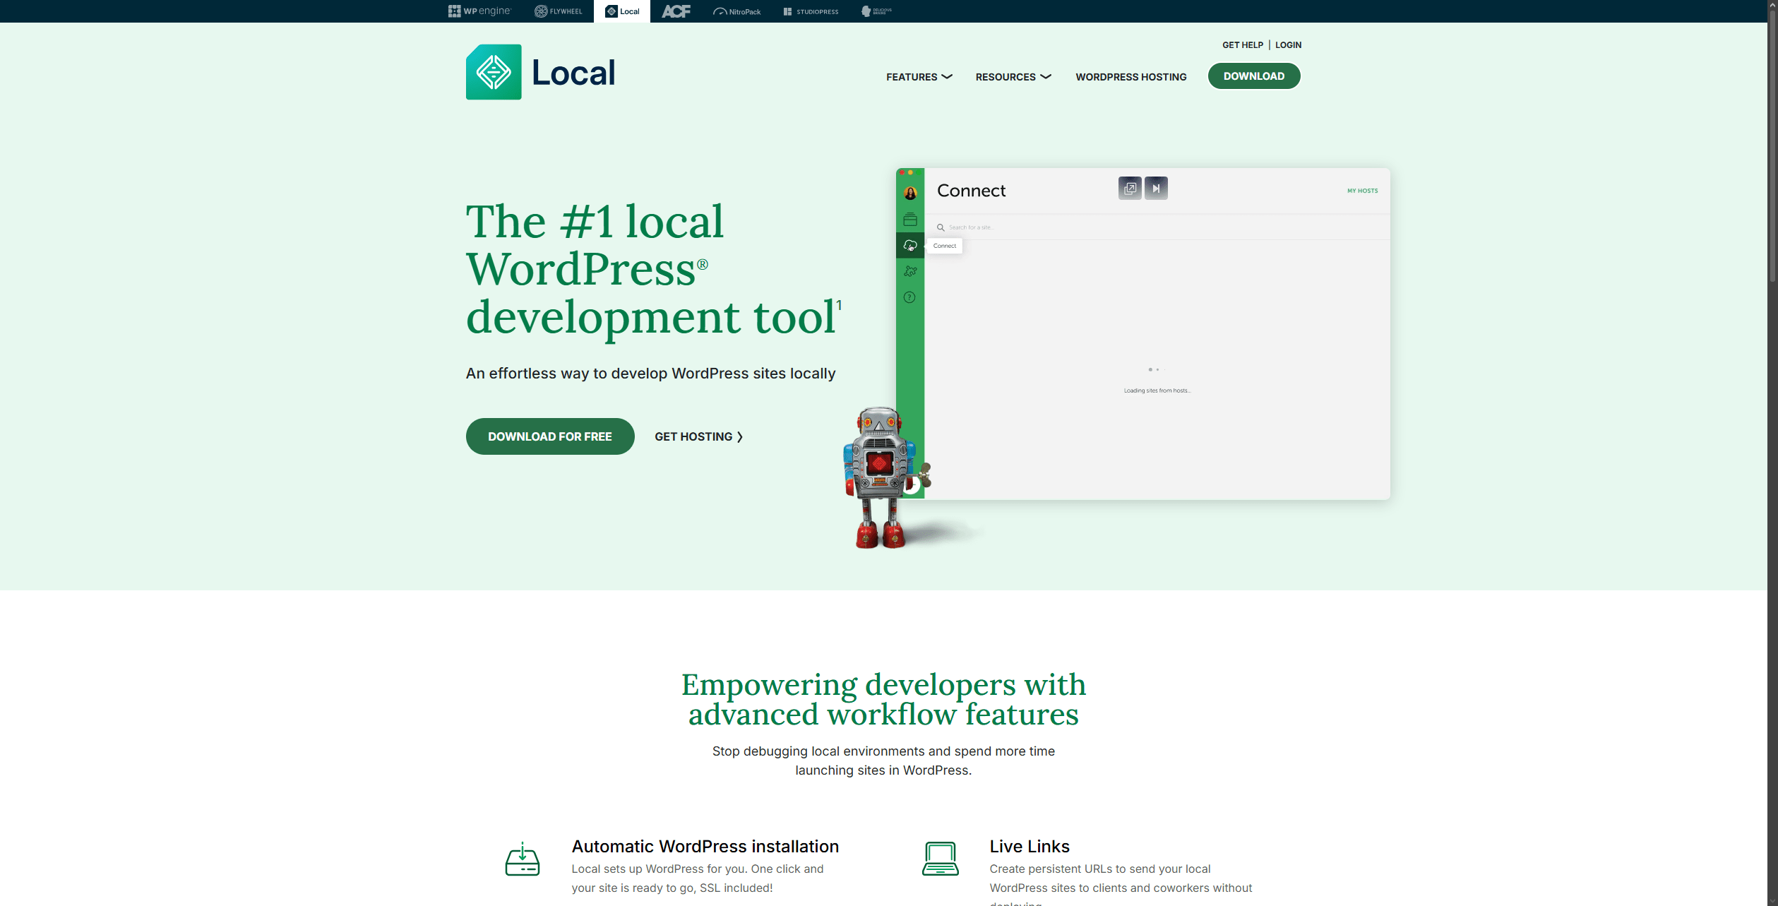Click MY HOSTS in Connect panel
Screen dimensions: 1778x906
click(1362, 191)
